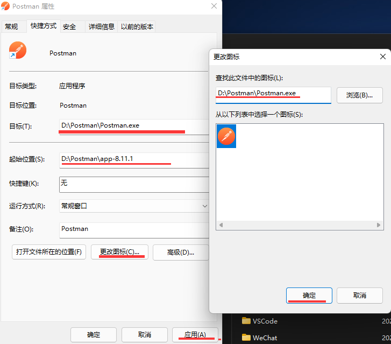Click the 查找此文件中的图标(L) label
Screen dimensions: 391x344
pos(249,78)
